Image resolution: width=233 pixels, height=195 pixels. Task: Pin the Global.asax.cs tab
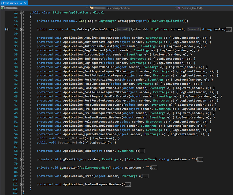[x=21, y=3]
